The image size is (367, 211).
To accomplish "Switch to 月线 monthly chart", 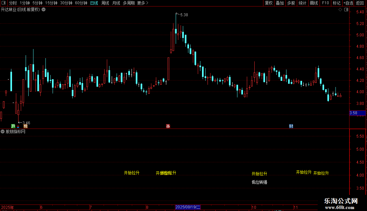I will tap(116, 3).
